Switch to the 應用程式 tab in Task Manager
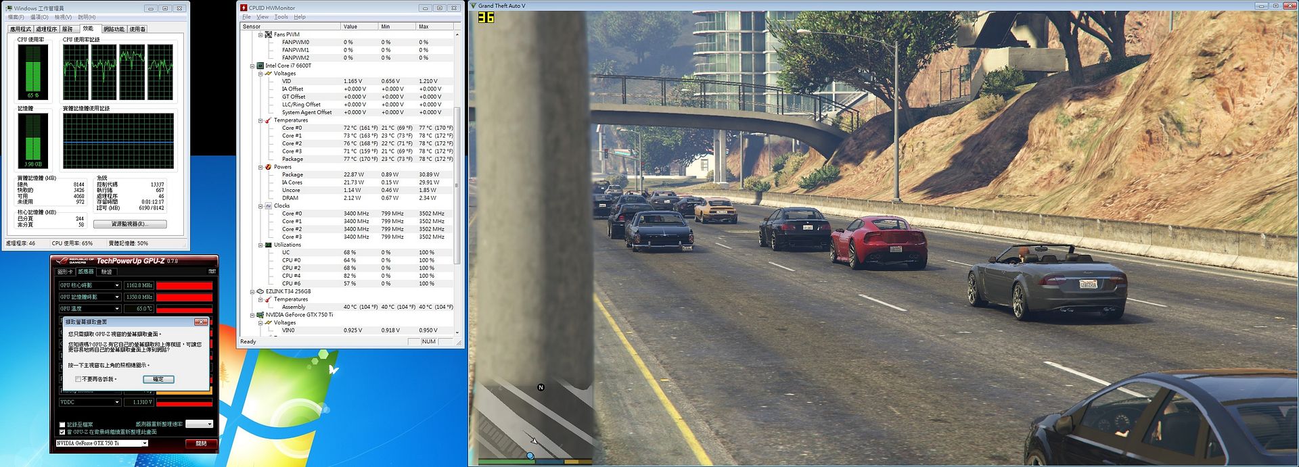Screen dimensions: 1299x467 coord(20,29)
